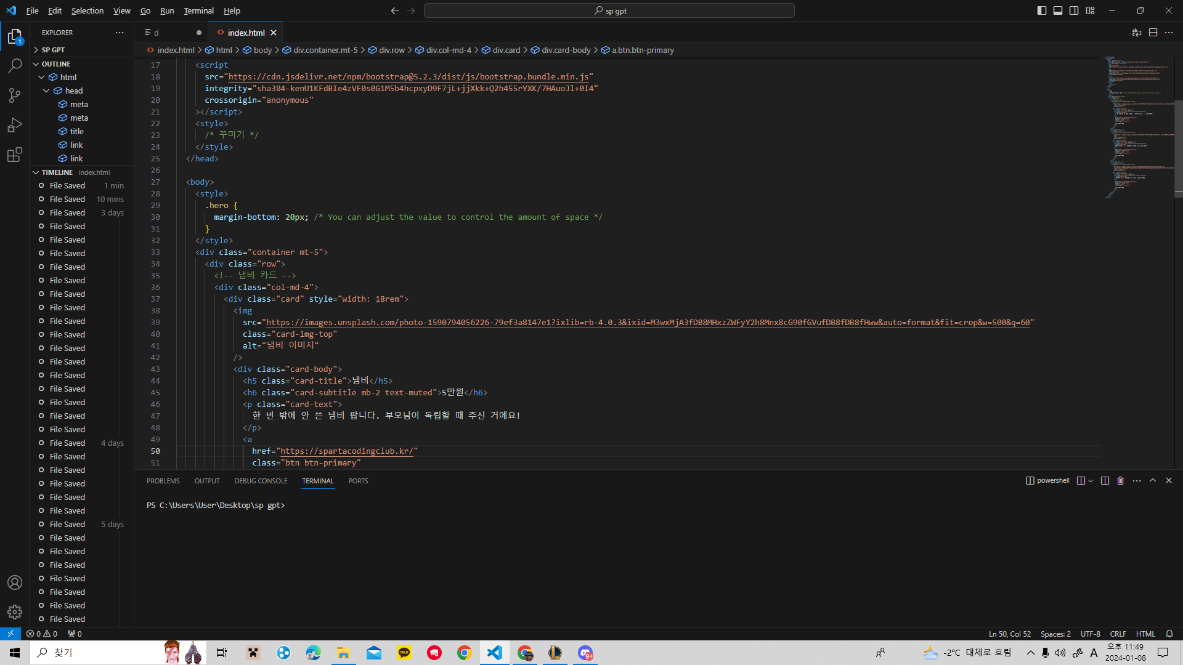
Task: Toggle the Primary Side Bar
Action: [x=1042, y=10]
